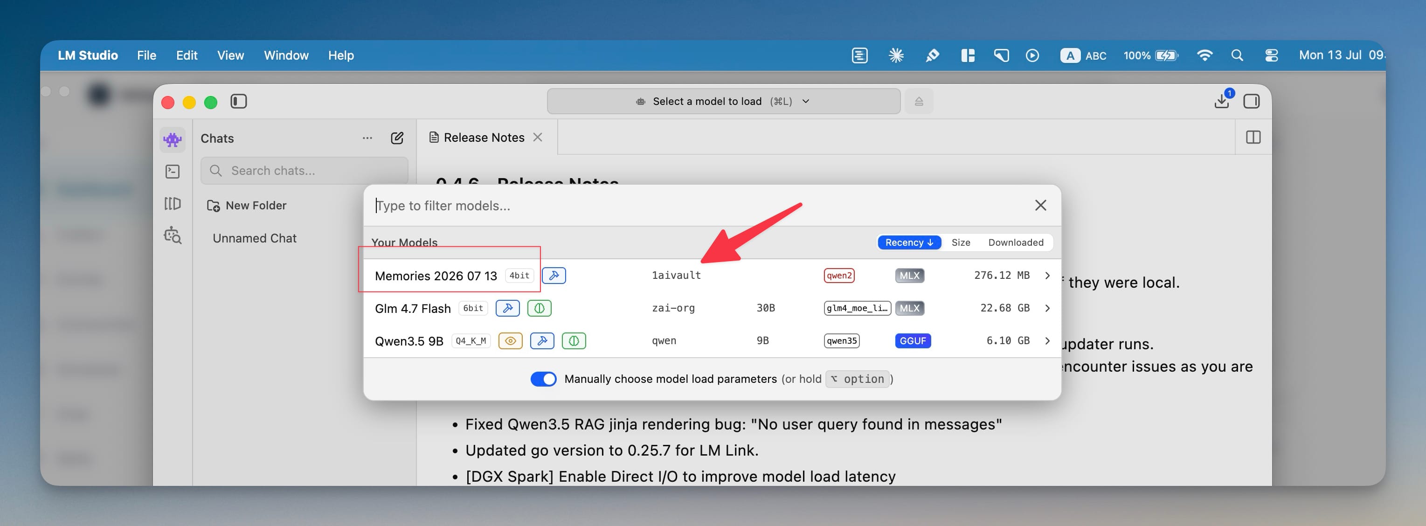Click the ABC input source menu

click(x=1083, y=55)
